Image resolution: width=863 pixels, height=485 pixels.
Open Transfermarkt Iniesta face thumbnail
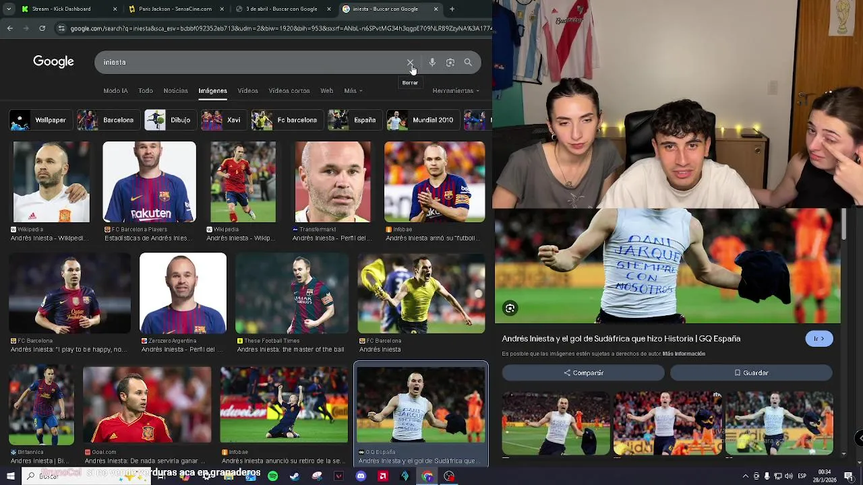coord(332,182)
